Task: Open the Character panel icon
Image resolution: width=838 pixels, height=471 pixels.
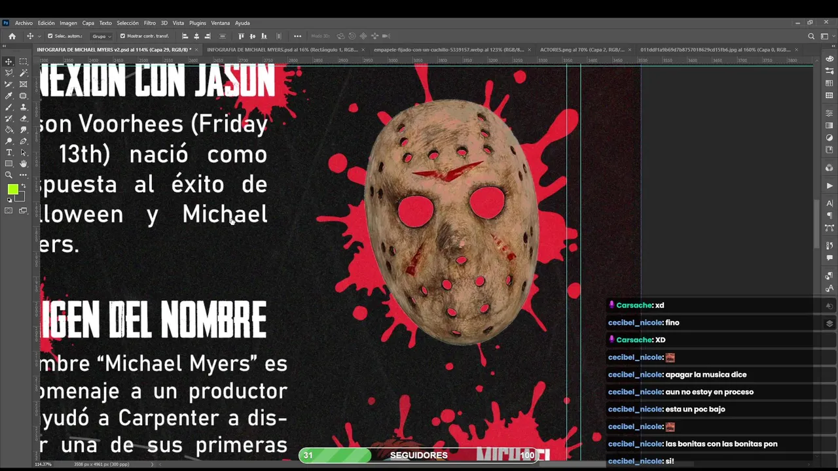Action: [x=829, y=203]
